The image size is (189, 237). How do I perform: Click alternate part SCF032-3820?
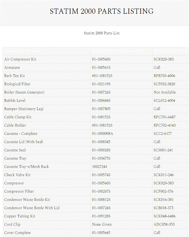(x=164, y=84)
